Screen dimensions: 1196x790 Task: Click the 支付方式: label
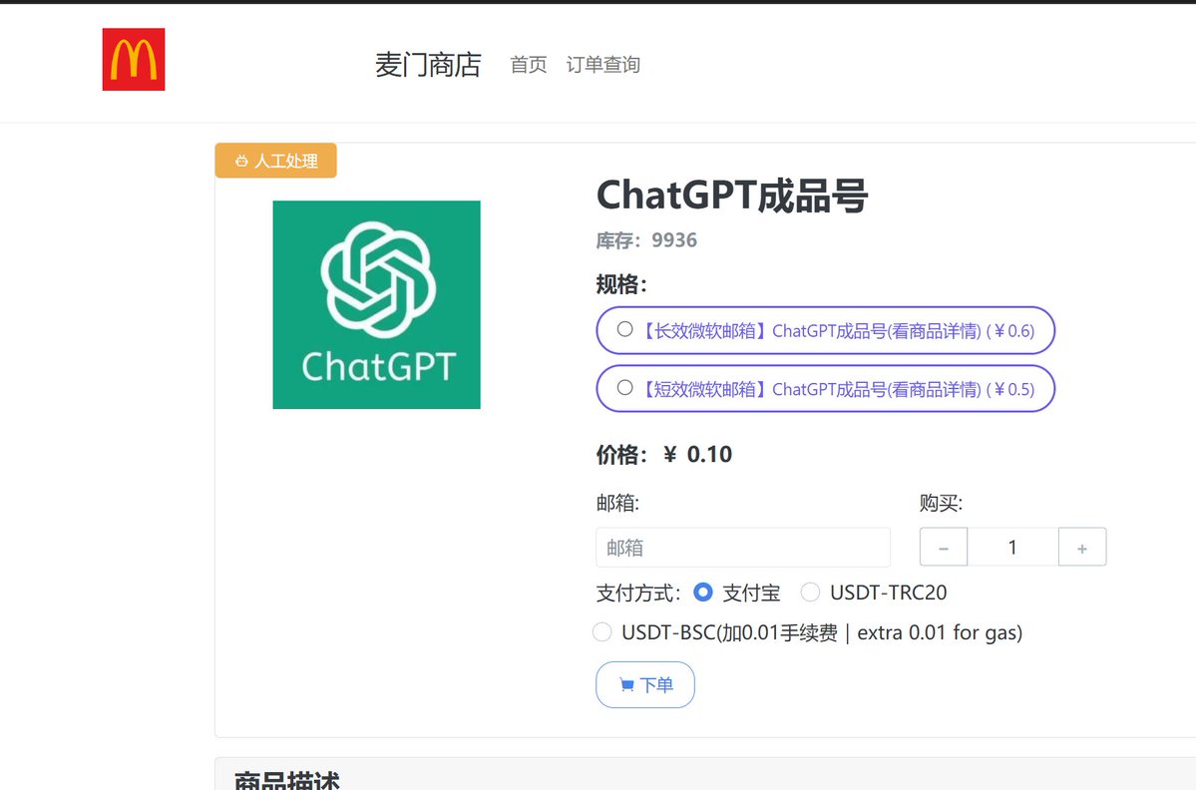tap(638, 592)
